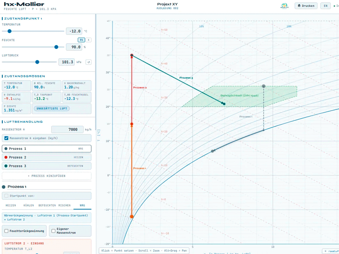
Task: Click the gray point on the saturation curve
Action: pos(212,151)
